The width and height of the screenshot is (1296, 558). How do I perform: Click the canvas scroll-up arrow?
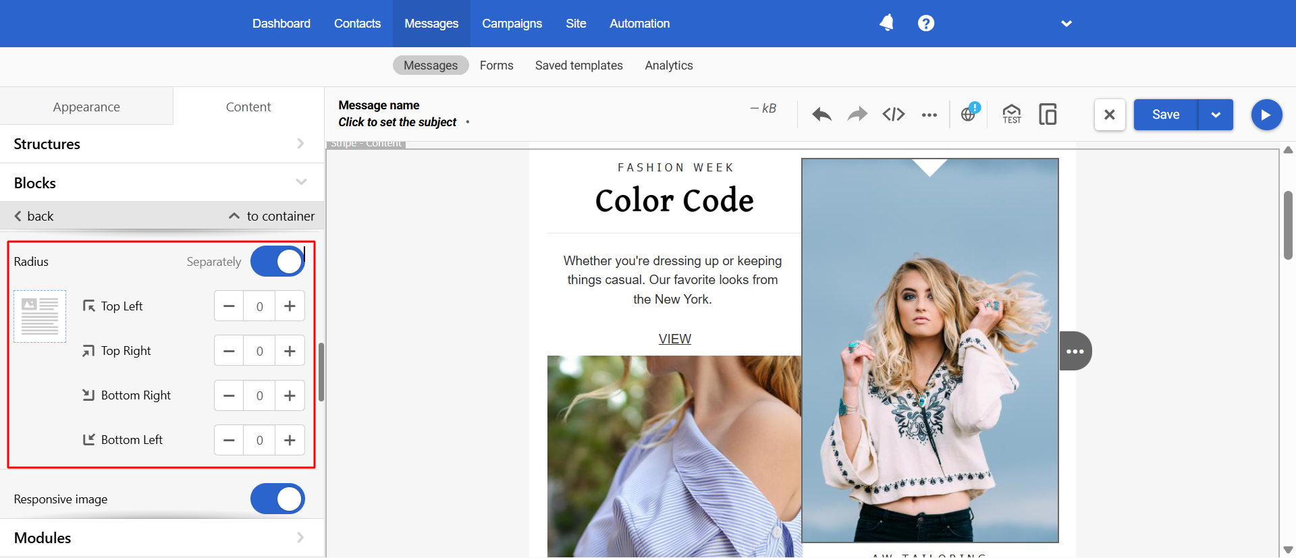(1288, 150)
